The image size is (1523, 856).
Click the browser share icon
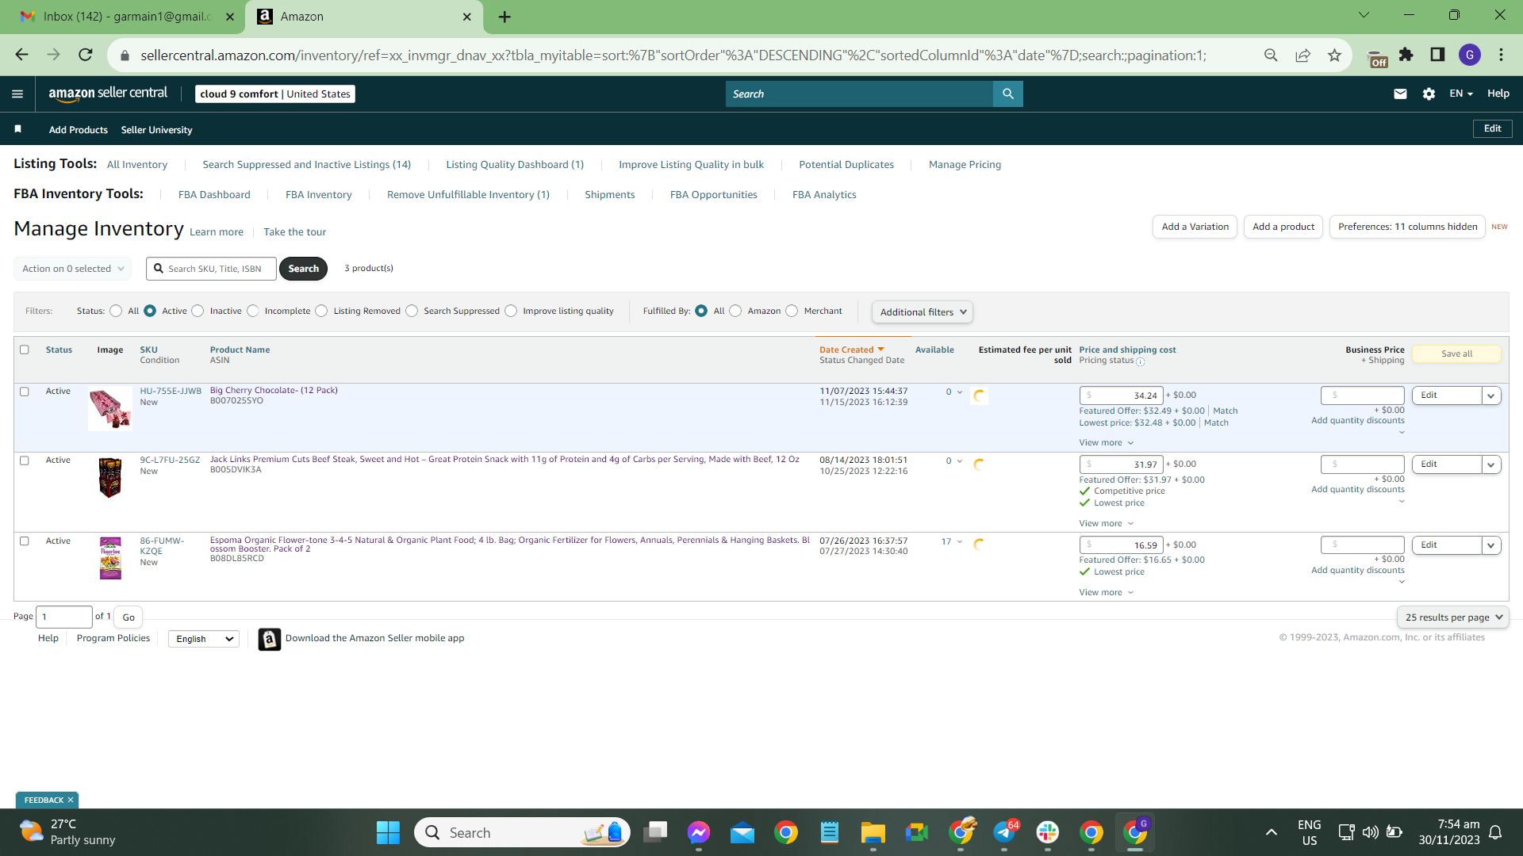click(x=1302, y=55)
